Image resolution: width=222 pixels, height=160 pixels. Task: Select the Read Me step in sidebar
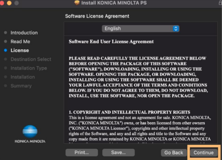(20, 42)
